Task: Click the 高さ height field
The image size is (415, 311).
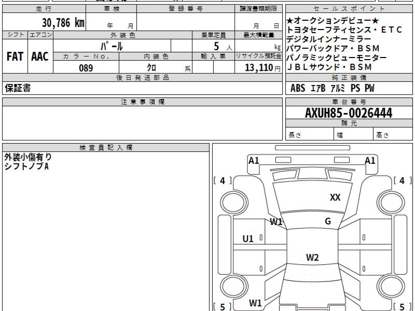Action: 393,134
